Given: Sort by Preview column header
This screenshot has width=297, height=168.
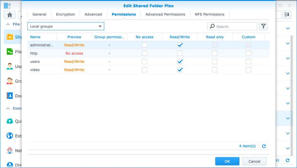Looking at the screenshot, I should click(74, 37).
